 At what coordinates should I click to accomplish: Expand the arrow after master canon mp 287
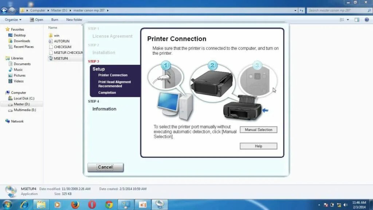[x=108, y=11]
